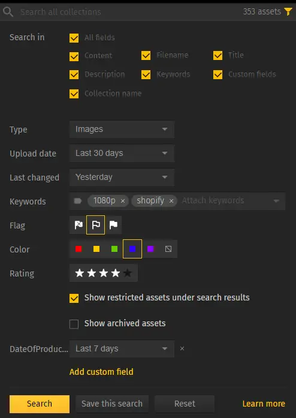
Task: Click the Save this search button
Action: [112, 404]
